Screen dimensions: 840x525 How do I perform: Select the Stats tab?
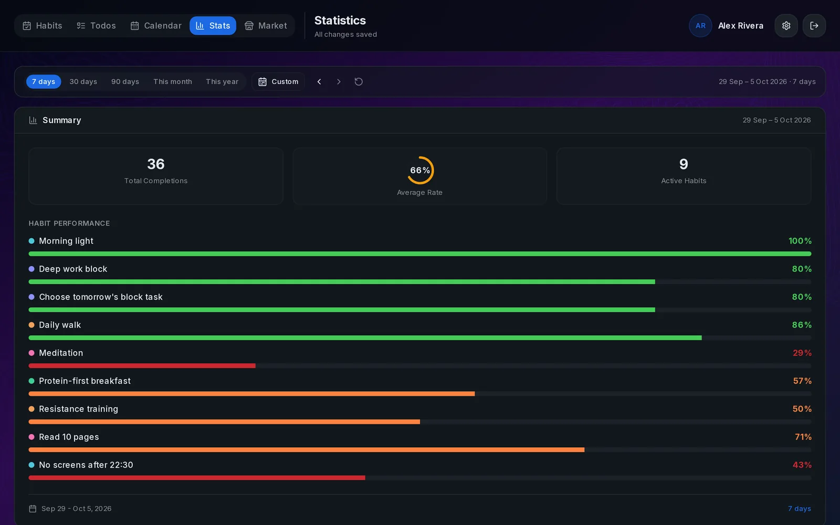point(213,26)
